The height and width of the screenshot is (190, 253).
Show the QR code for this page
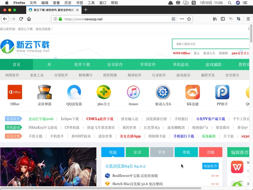pos(173,19)
